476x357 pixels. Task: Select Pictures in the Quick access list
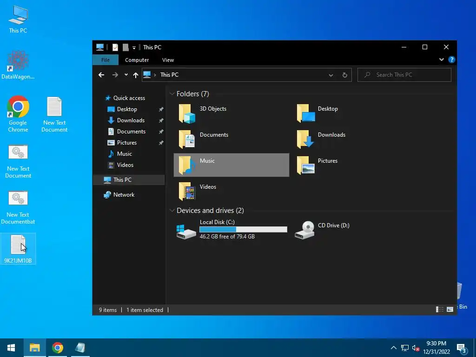coord(127,143)
